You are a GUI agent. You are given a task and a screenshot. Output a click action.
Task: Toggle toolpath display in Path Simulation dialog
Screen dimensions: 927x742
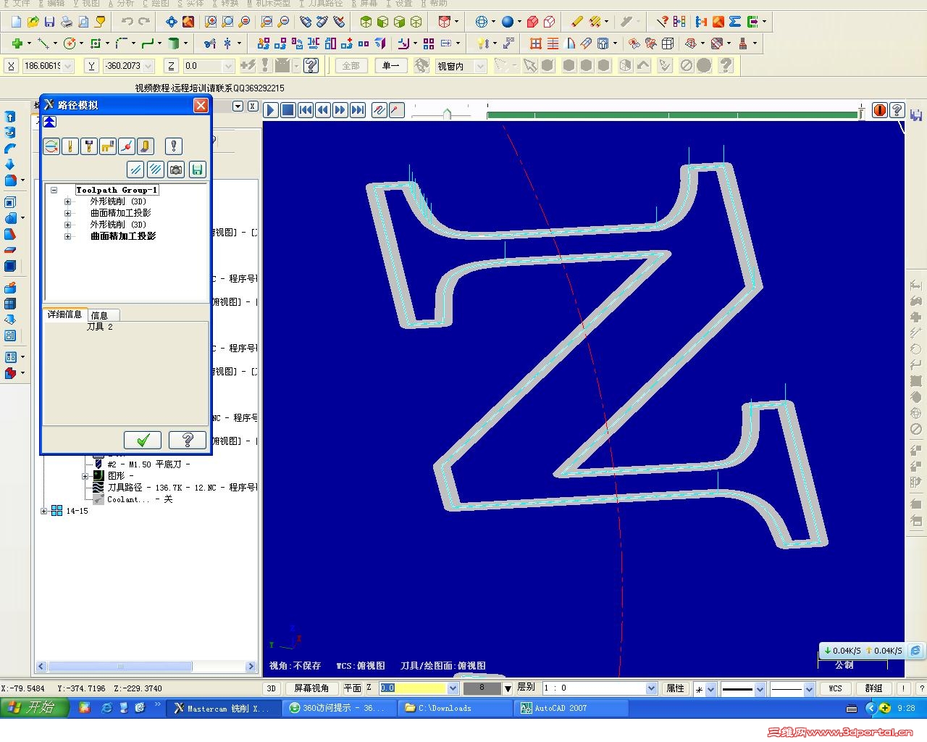51,146
